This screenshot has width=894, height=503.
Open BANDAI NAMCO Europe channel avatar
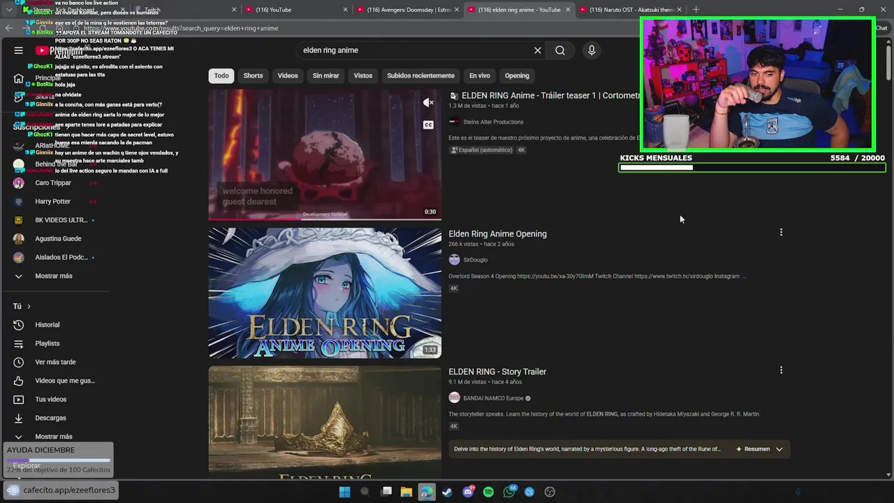pos(454,398)
